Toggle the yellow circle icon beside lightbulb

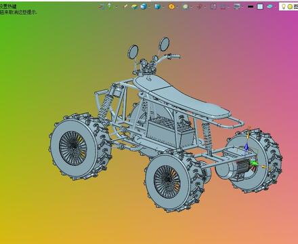point(290,7)
